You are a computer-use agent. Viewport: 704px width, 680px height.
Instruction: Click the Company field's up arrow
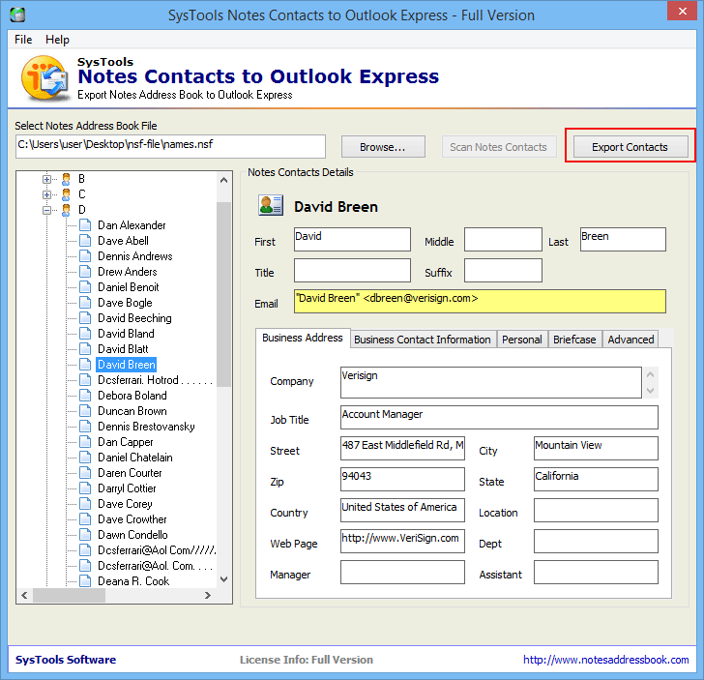(650, 374)
